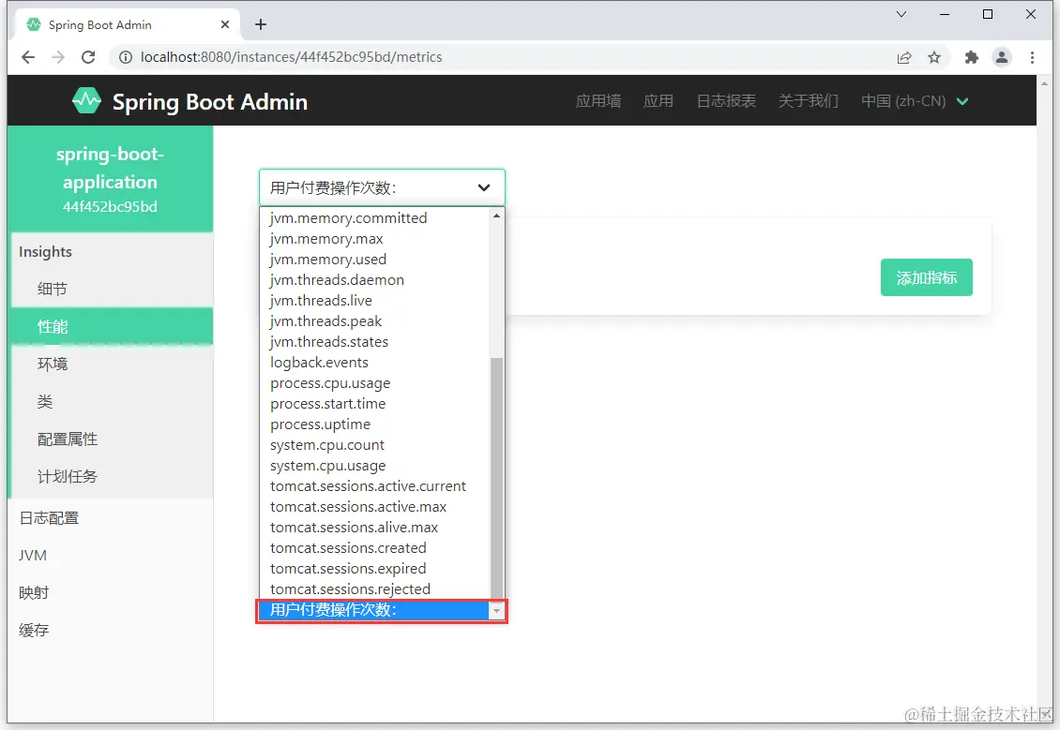Share this page icon
1060x730 pixels.
pyautogui.click(x=904, y=57)
